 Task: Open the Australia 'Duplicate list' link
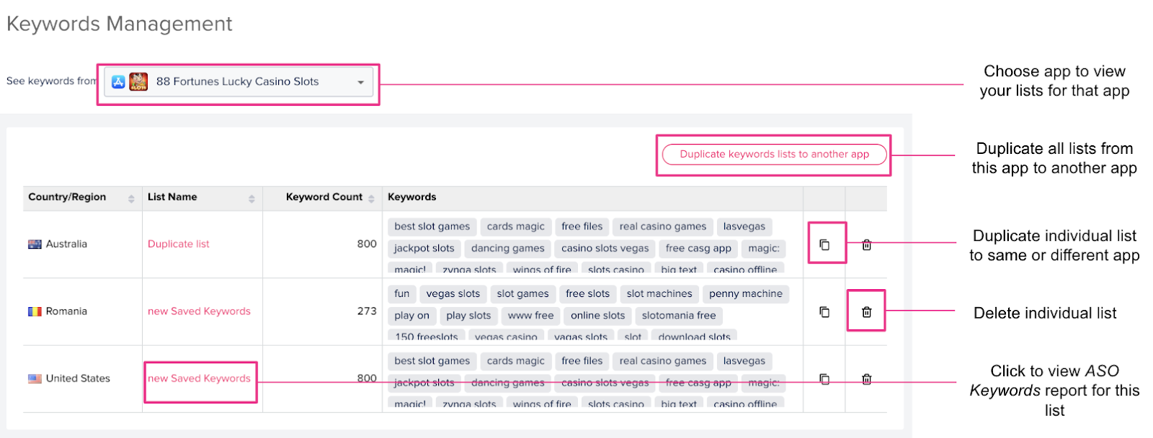pos(179,244)
